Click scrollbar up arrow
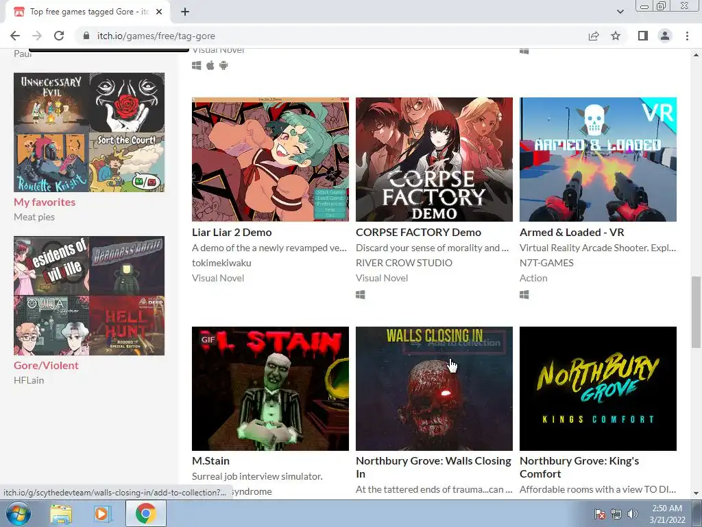702x527 pixels. 696,55
